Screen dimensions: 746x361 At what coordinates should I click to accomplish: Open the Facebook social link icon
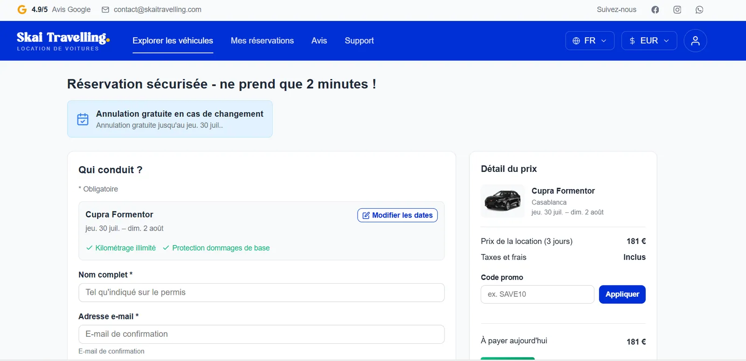coord(655,10)
